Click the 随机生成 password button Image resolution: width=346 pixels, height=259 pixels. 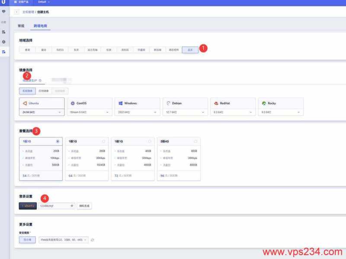84,206
